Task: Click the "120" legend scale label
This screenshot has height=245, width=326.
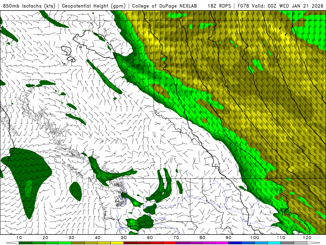Action: [x=307, y=238]
